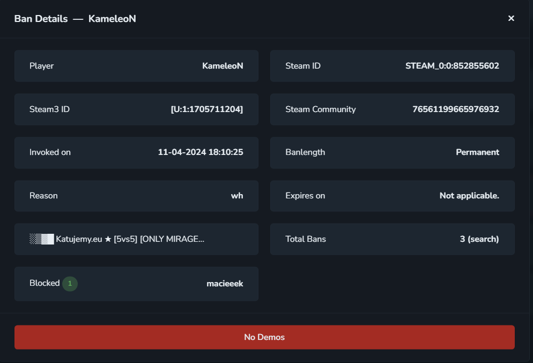This screenshot has height=363, width=533.
Task: Click the Ban Details title header
Action: (x=75, y=19)
